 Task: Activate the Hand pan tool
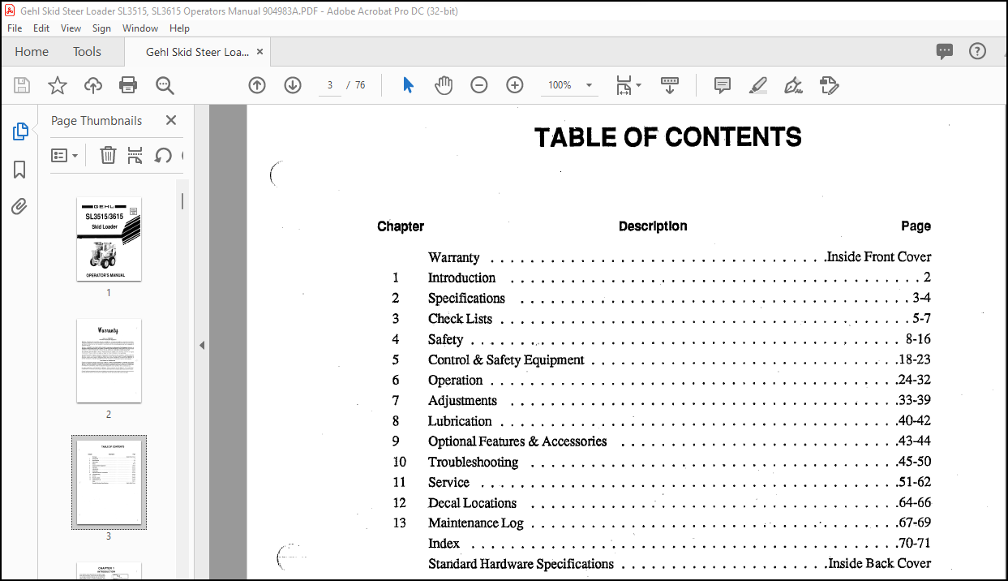point(444,85)
